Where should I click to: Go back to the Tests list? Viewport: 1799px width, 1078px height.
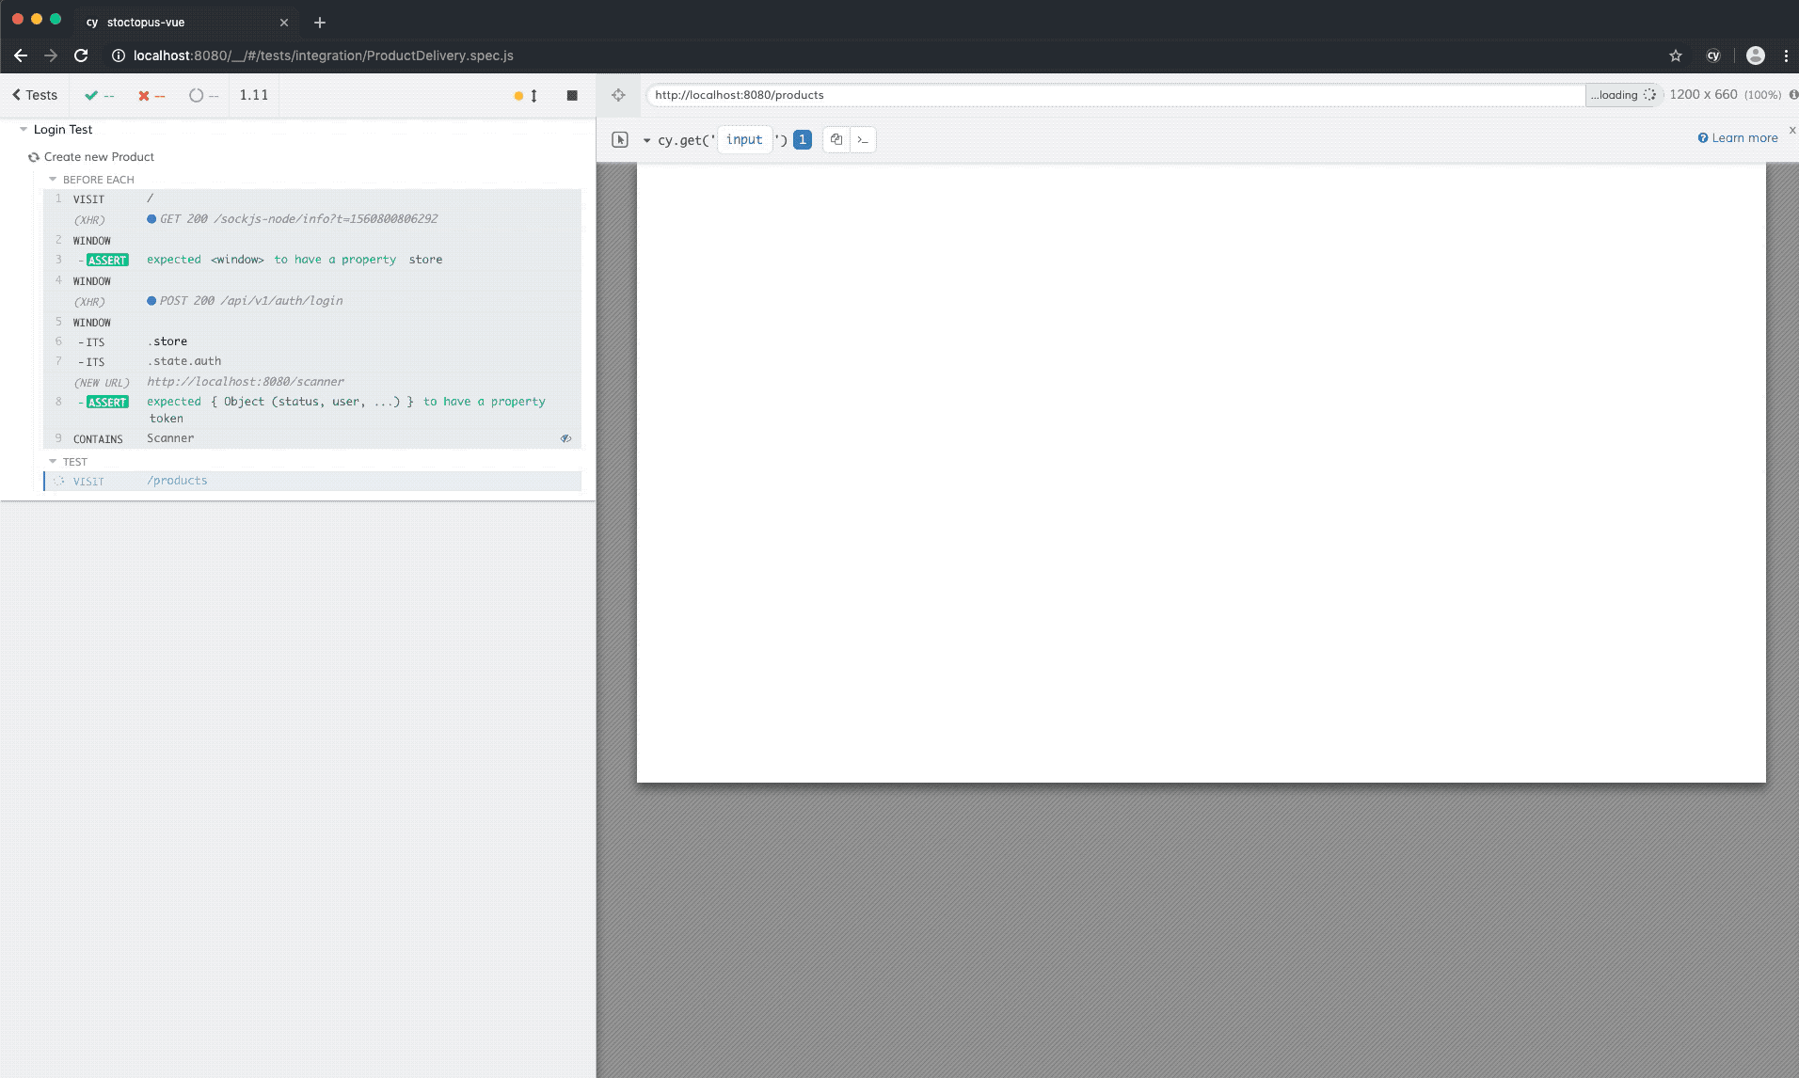pyautogui.click(x=35, y=95)
